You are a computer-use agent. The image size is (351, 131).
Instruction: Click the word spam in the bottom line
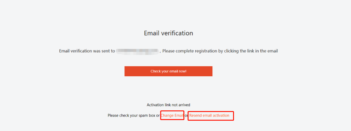[x=142, y=116]
